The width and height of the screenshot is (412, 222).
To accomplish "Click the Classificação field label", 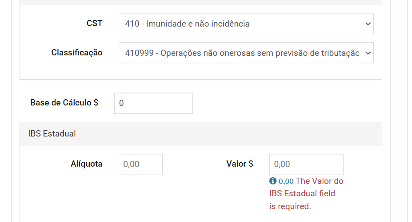I will click(77, 53).
